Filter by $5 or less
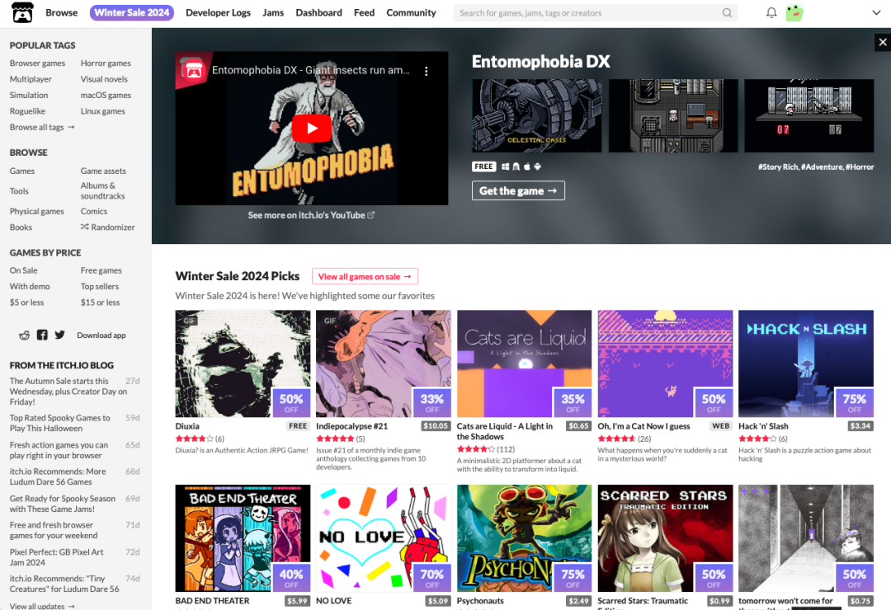This screenshot has width=891, height=610. pyautogui.click(x=26, y=303)
